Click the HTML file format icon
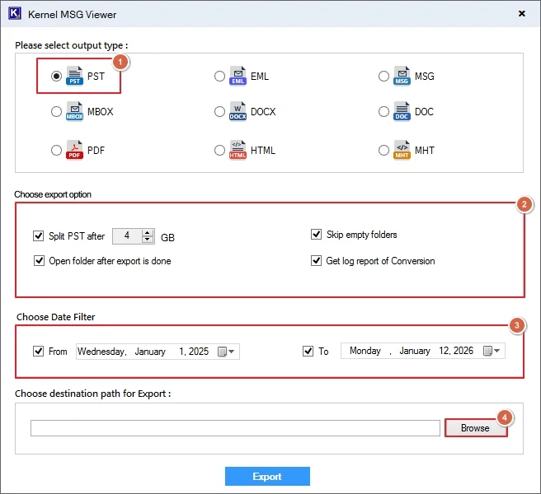 click(x=238, y=150)
